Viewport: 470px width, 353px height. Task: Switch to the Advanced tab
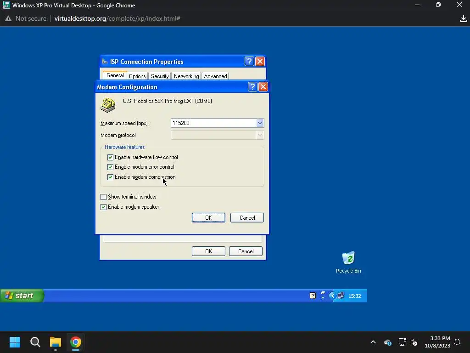click(x=215, y=76)
